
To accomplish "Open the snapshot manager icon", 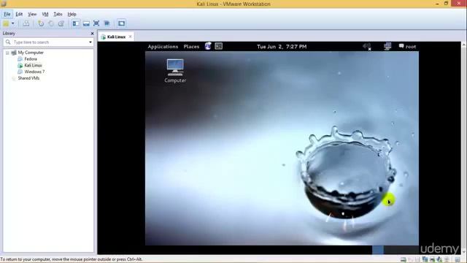I will (x=61, y=23).
